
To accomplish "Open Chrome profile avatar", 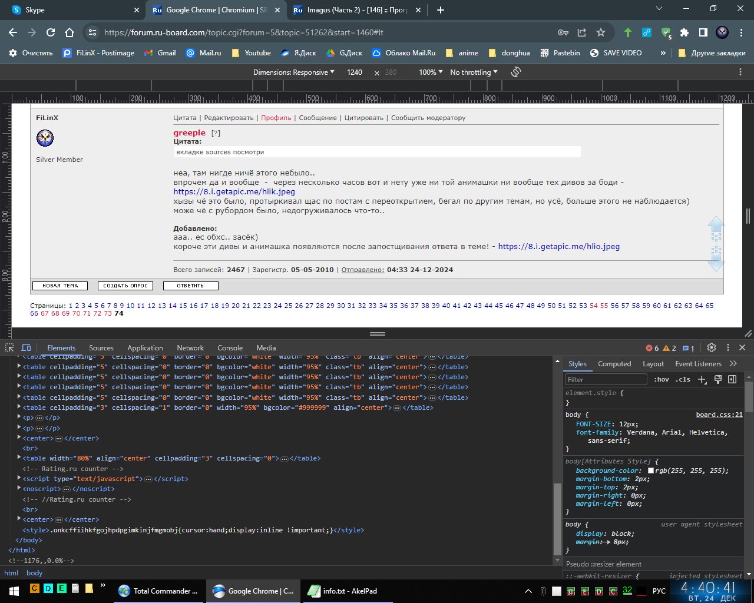I will (x=722, y=32).
